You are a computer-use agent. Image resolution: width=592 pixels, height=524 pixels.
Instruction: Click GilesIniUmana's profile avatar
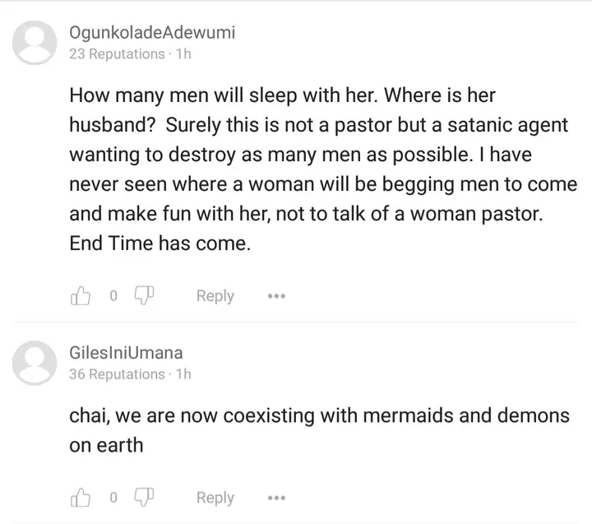35,363
